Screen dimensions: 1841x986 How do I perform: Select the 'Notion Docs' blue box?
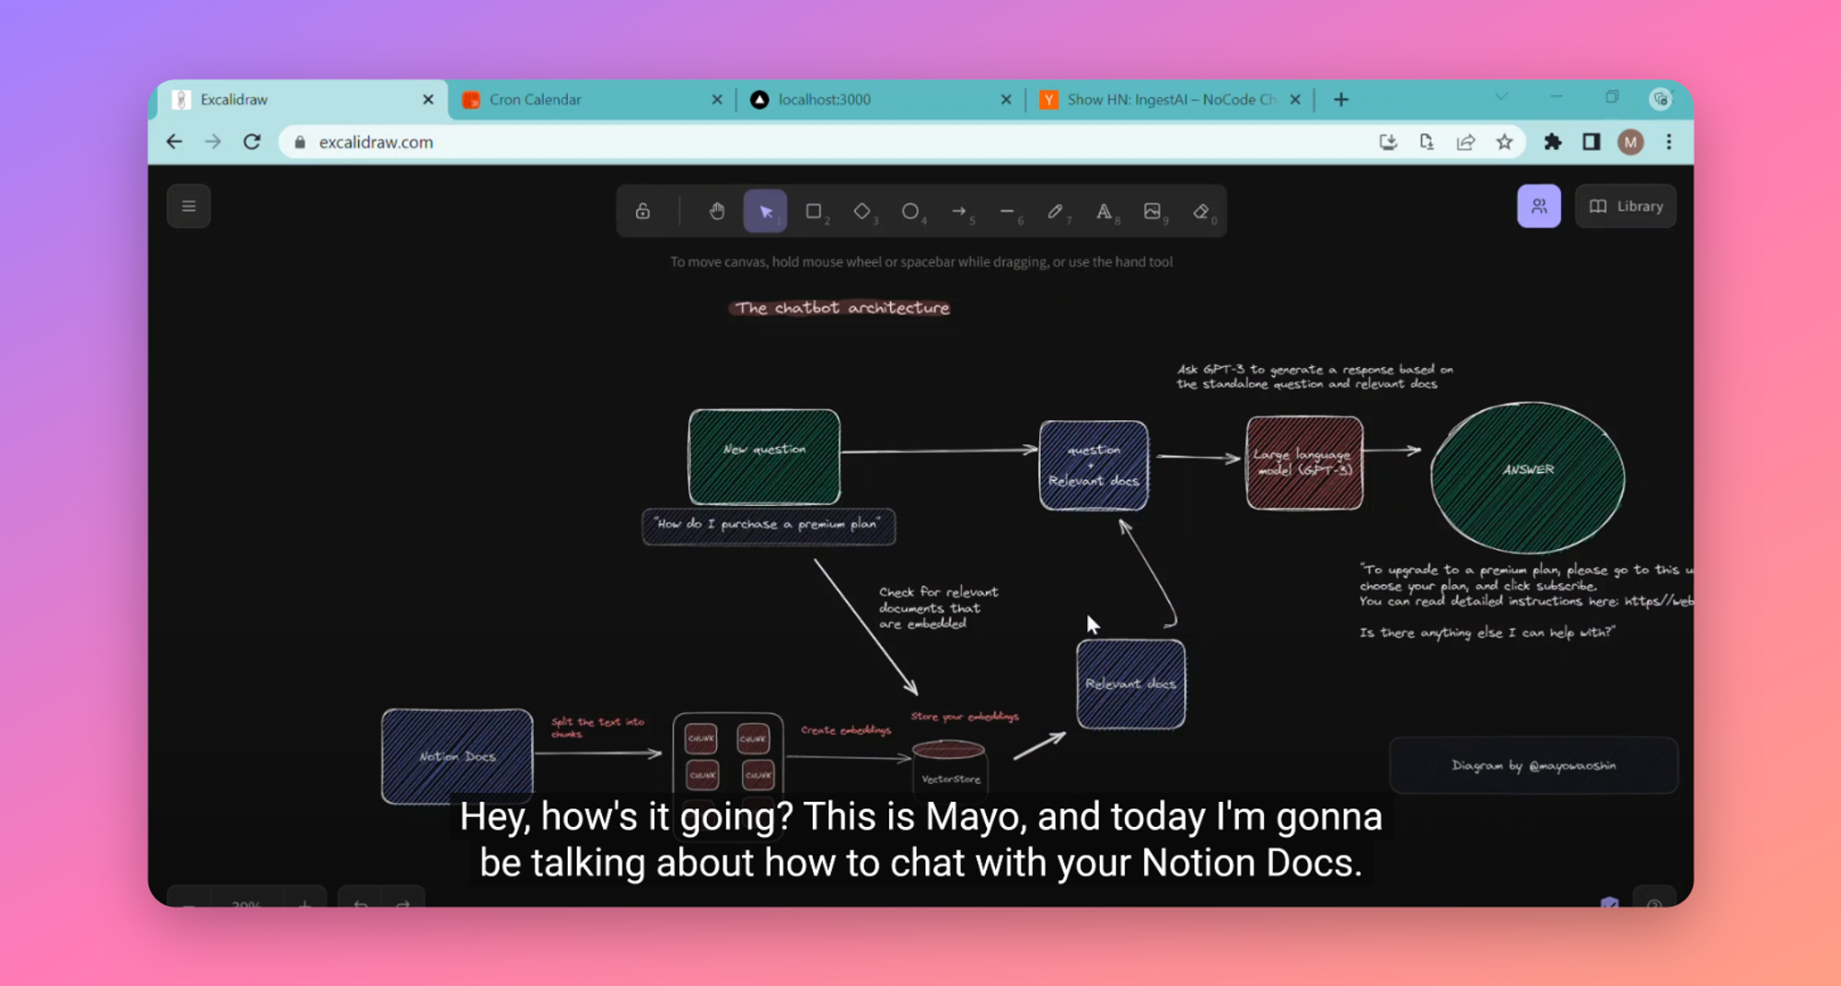(x=457, y=756)
